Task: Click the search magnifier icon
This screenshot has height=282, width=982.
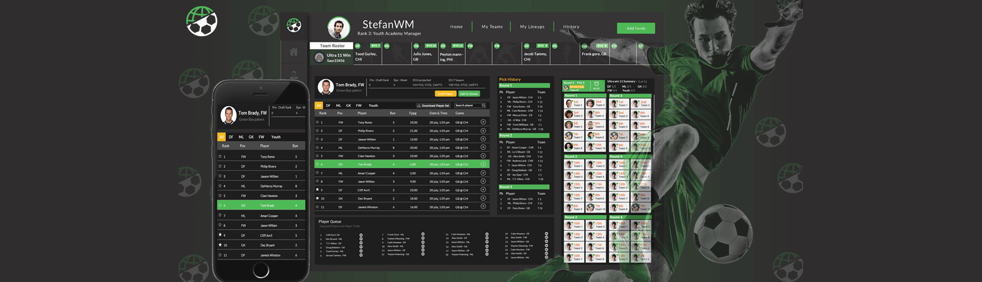Action: 484,105
